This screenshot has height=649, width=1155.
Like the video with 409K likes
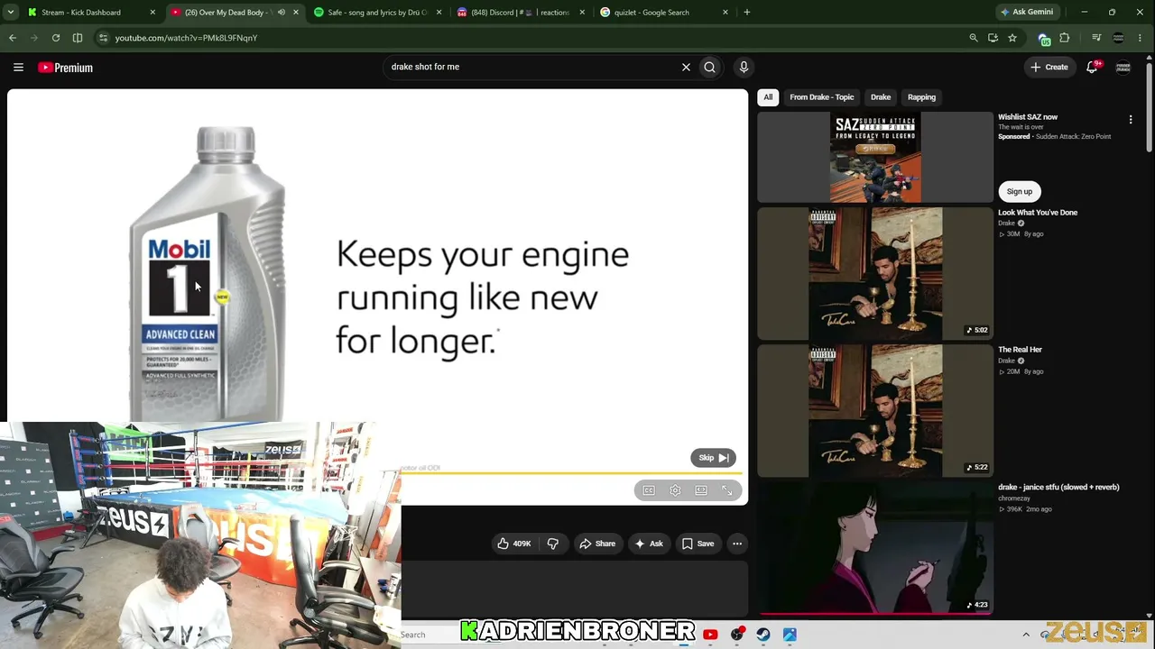[x=513, y=544]
